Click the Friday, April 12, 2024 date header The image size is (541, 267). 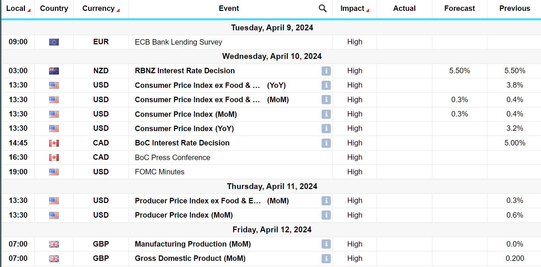click(272, 230)
